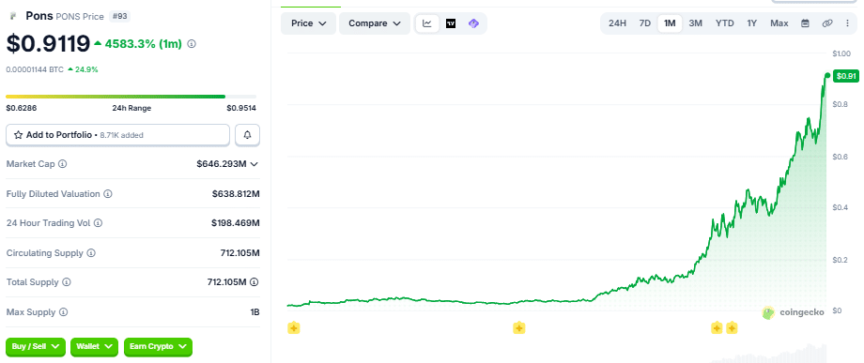Open the Earn Crypto dropdown
The image size is (864, 363).
[x=158, y=346]
